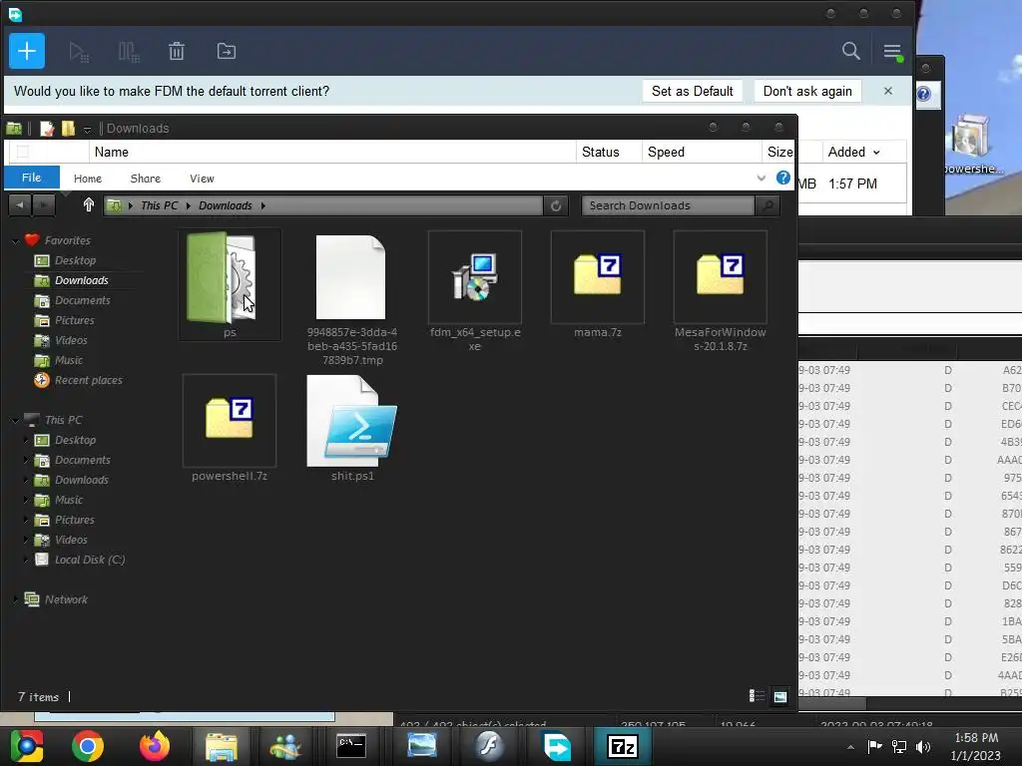
Task: Collapse the This PC tree group
Action: tap(16, 420)
